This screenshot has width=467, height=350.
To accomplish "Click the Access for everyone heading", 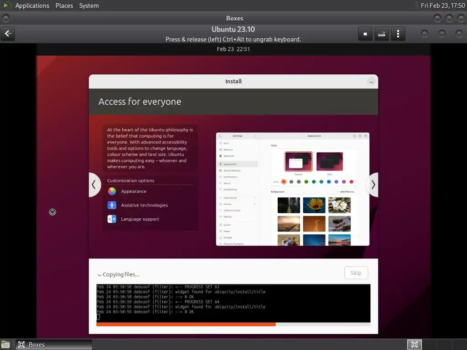I will (140, 102).
